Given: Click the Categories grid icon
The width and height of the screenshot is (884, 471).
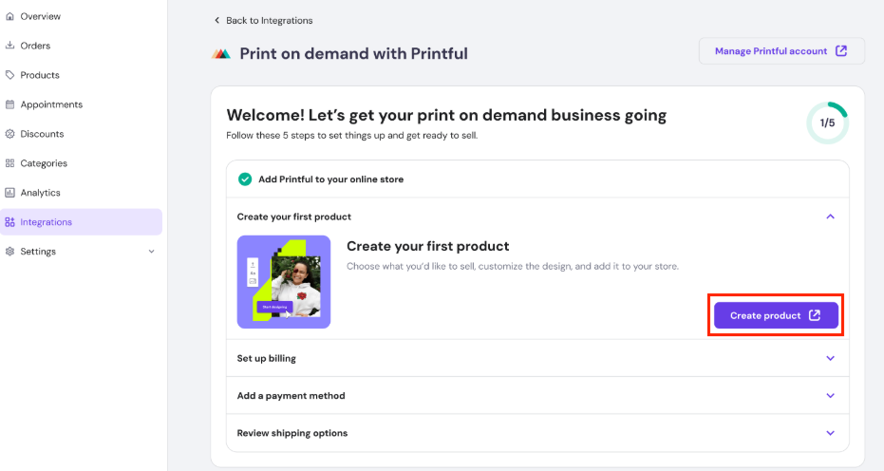Looking at the screenshot, I should (9, 163).
